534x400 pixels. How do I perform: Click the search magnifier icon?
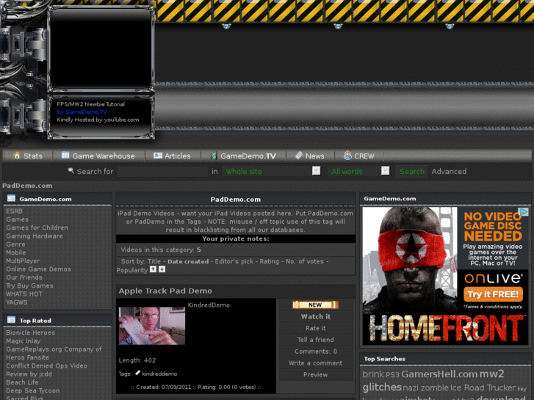coord(71,170)
